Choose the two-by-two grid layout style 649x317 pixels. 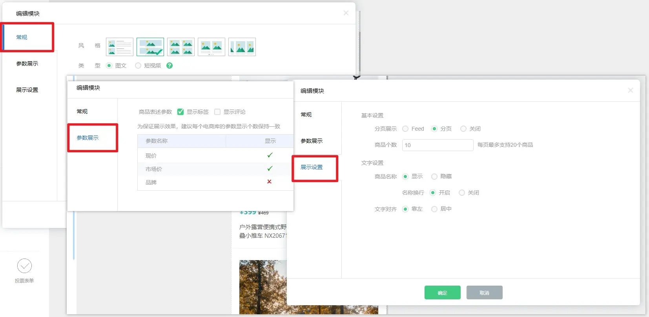tap(181, 47)
